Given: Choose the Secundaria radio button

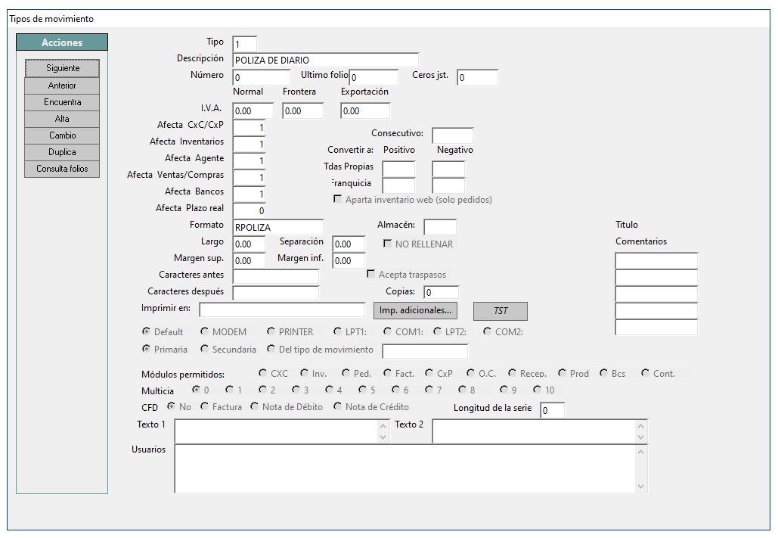Looking at the screenshot, I should click(x=204, y=350).
